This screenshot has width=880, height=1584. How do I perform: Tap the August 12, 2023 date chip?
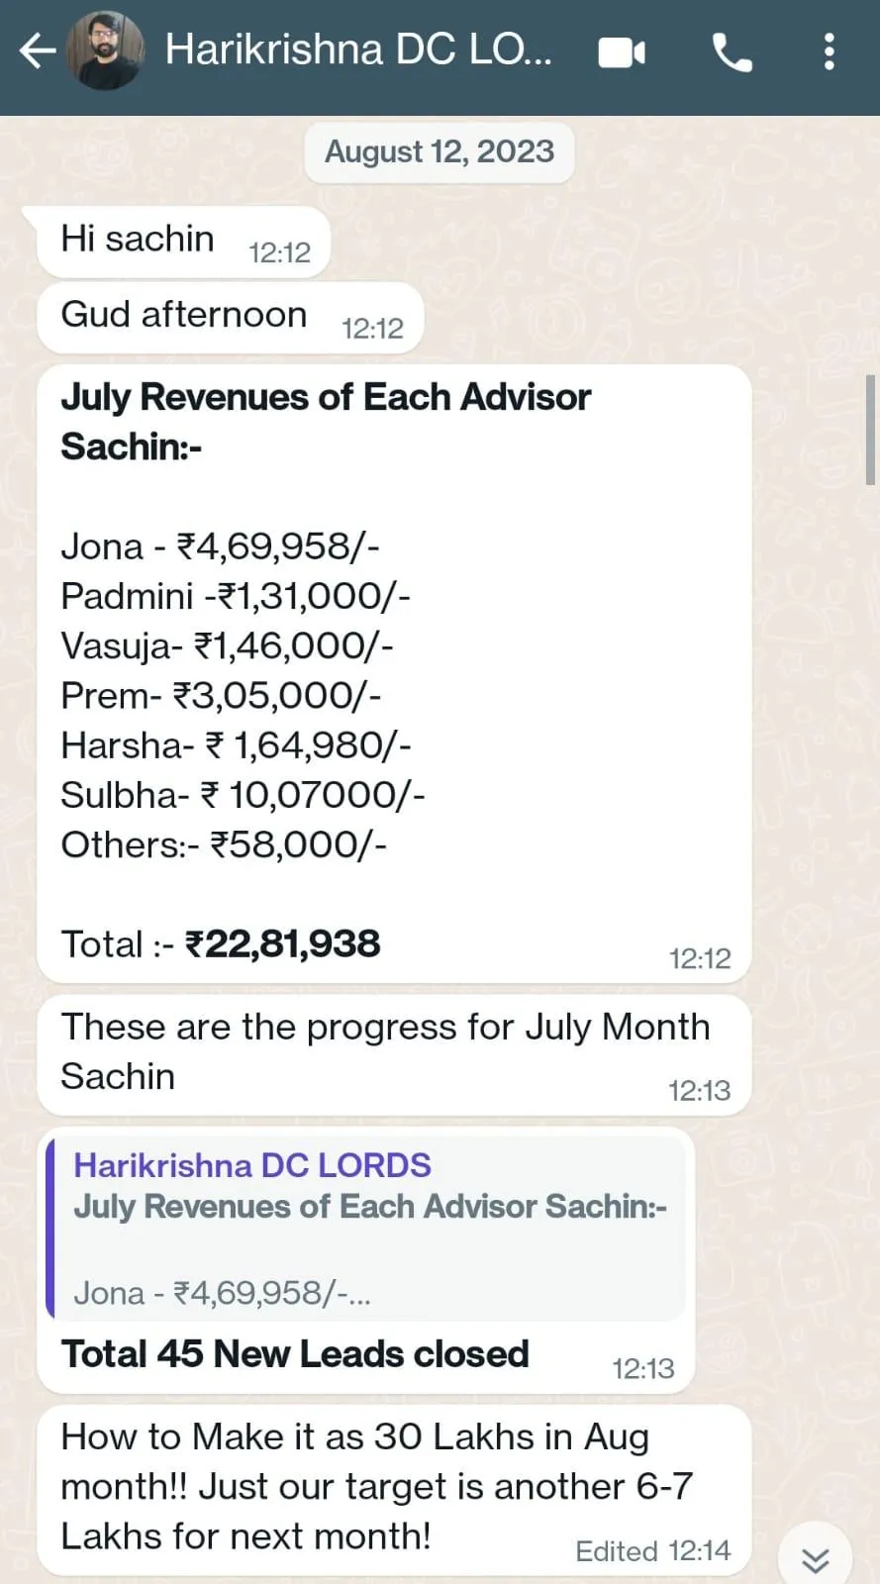pyautogui.click(x=440, y=151)
